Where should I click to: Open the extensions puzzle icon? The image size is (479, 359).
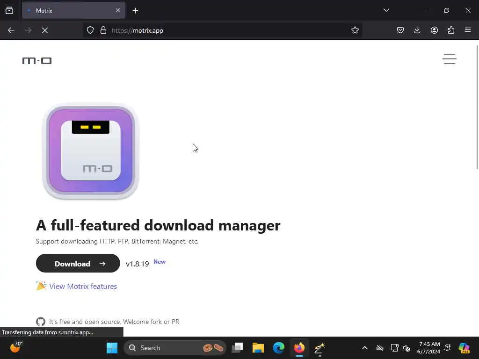click(451, 30)
